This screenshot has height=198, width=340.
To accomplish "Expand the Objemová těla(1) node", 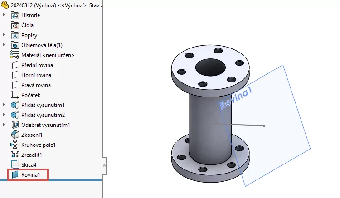I will click(5, 45).
